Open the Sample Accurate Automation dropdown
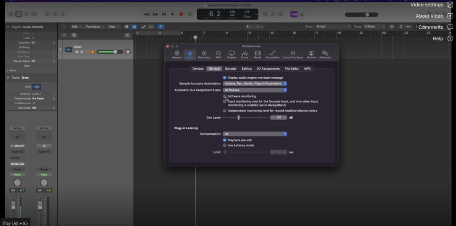Viewport: 456px width, 226px height. pos(255,83)
